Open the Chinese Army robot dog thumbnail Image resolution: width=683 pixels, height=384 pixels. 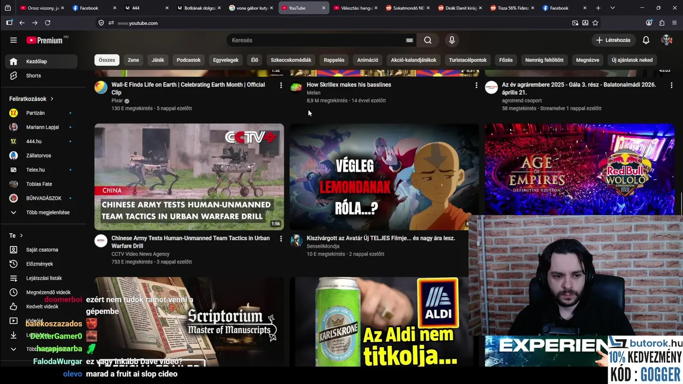[189, 177]
